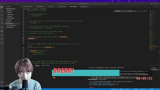160x90 pixels.
Task: Toggle Find in Selection
Action: [144, 11]
